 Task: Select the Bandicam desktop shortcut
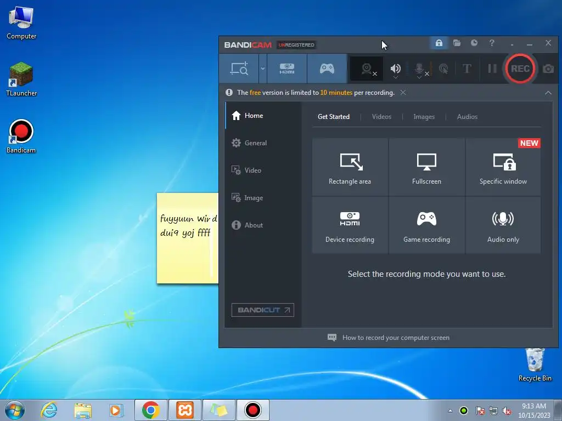pyautogui.click(x=21, y=136)
